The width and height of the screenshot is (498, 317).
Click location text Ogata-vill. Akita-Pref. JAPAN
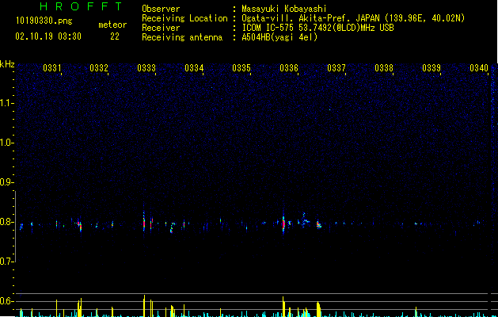tap(310, 18)
